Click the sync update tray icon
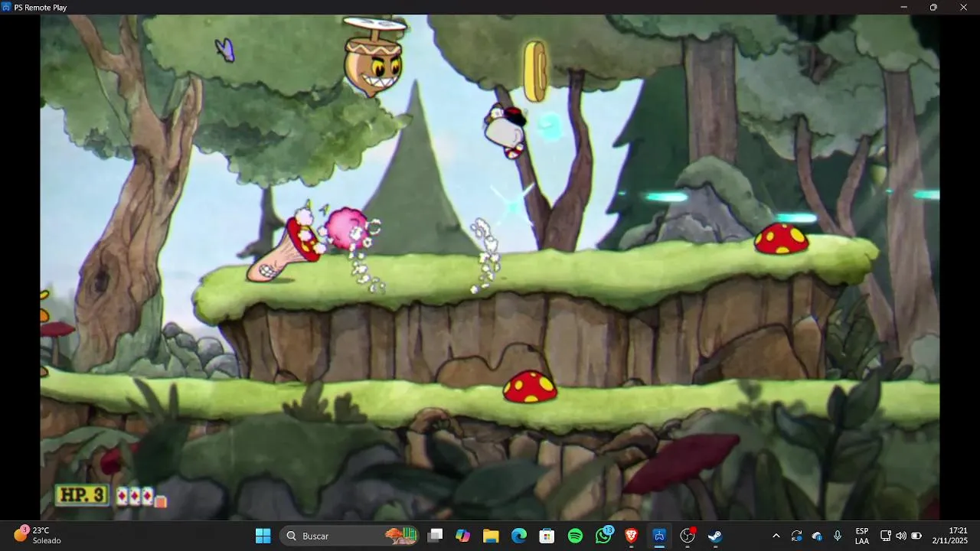 (797, 536)
